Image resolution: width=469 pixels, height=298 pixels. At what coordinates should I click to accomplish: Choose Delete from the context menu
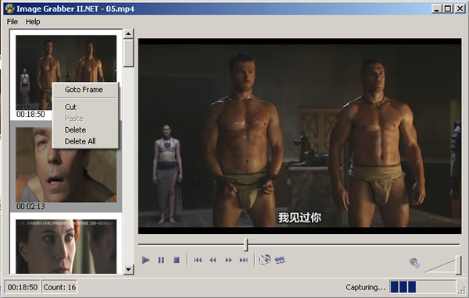75,130
